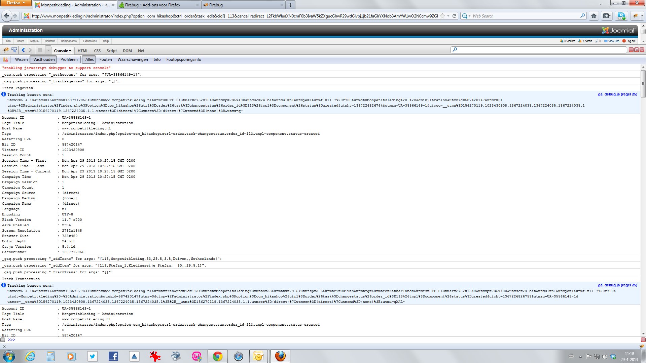
Task: Click the Firefox home button
Action: 594,16
